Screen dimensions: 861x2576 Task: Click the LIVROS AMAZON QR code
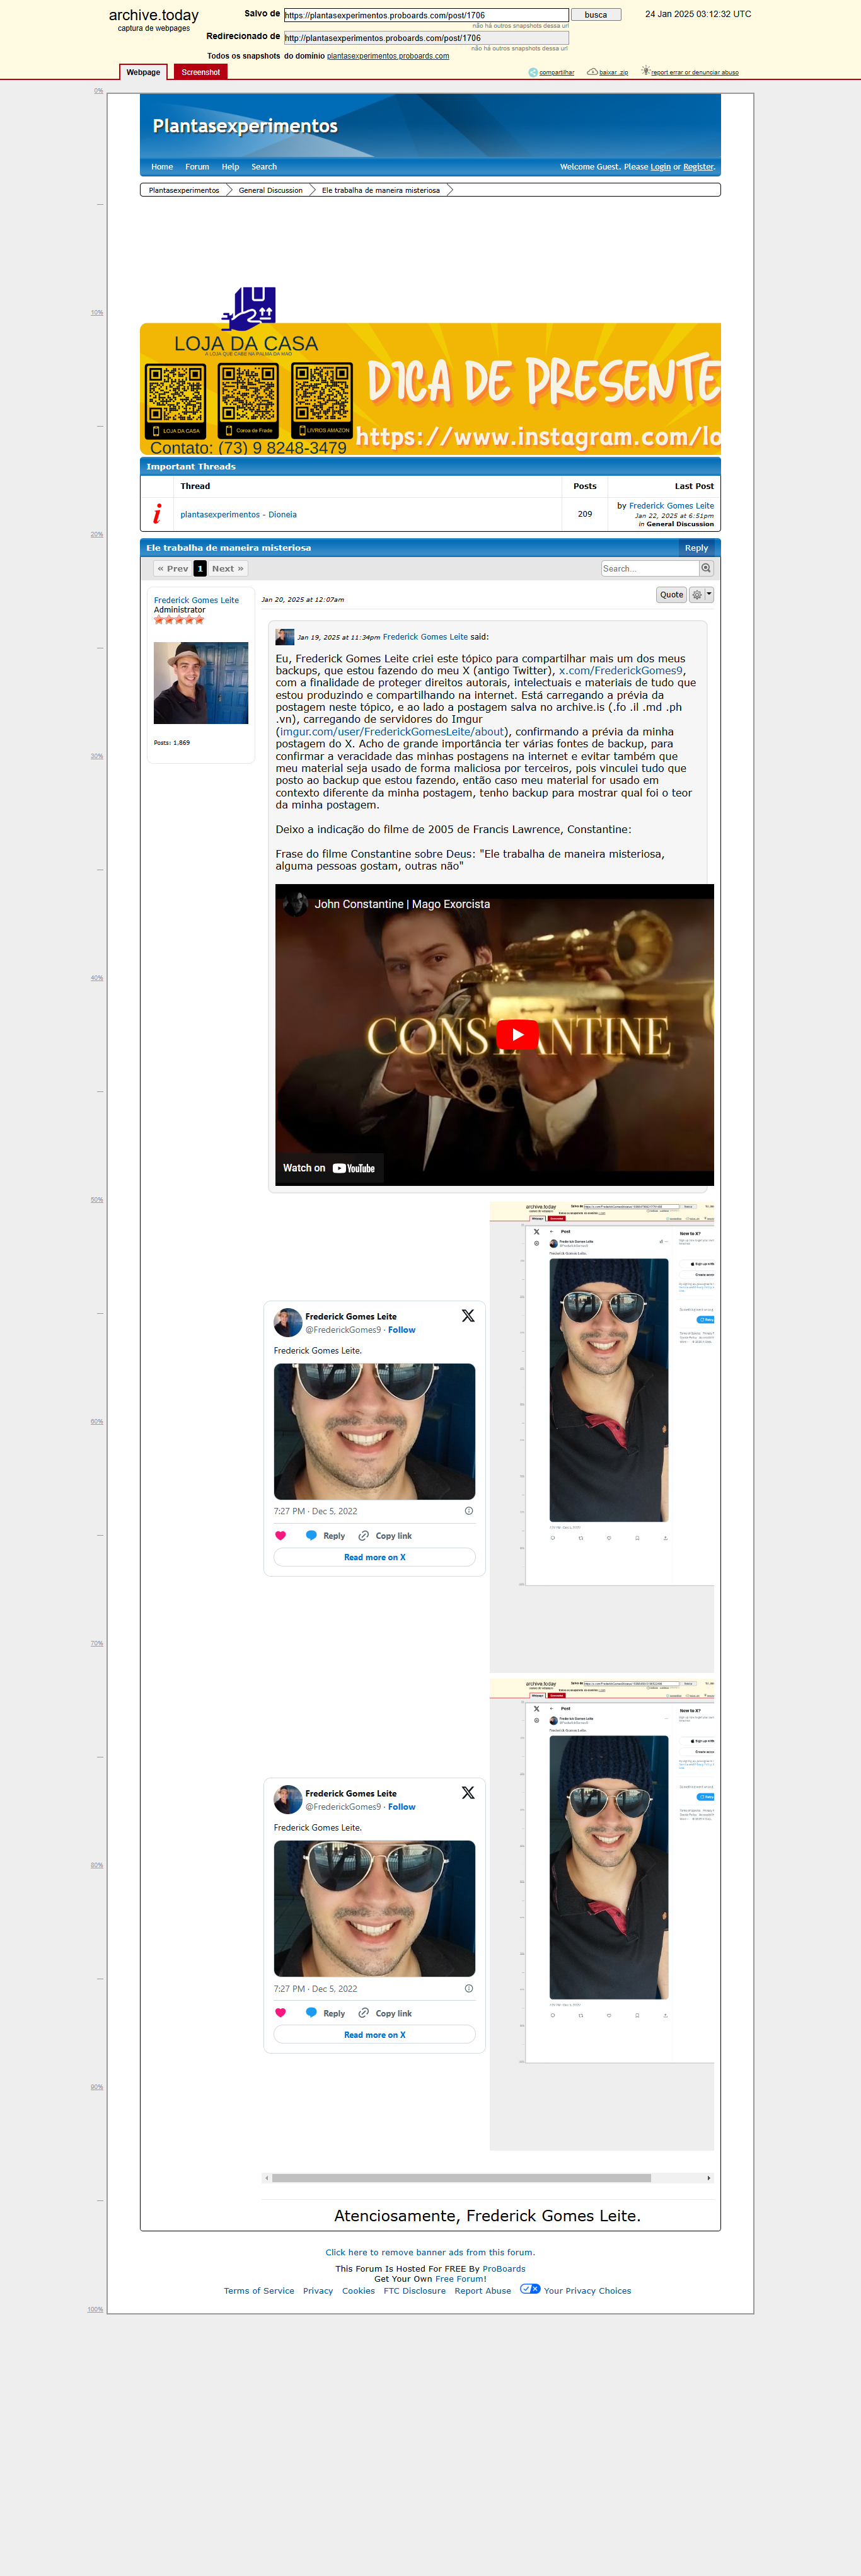pyautogui.click(x=322, y=400)
